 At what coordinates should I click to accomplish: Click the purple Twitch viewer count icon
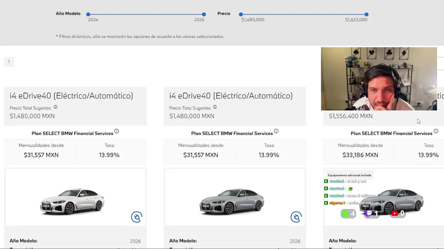tap(369, 214)
